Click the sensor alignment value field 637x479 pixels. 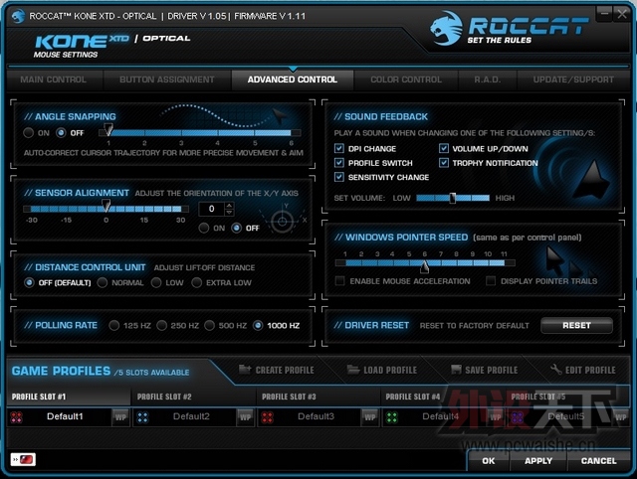212,209
